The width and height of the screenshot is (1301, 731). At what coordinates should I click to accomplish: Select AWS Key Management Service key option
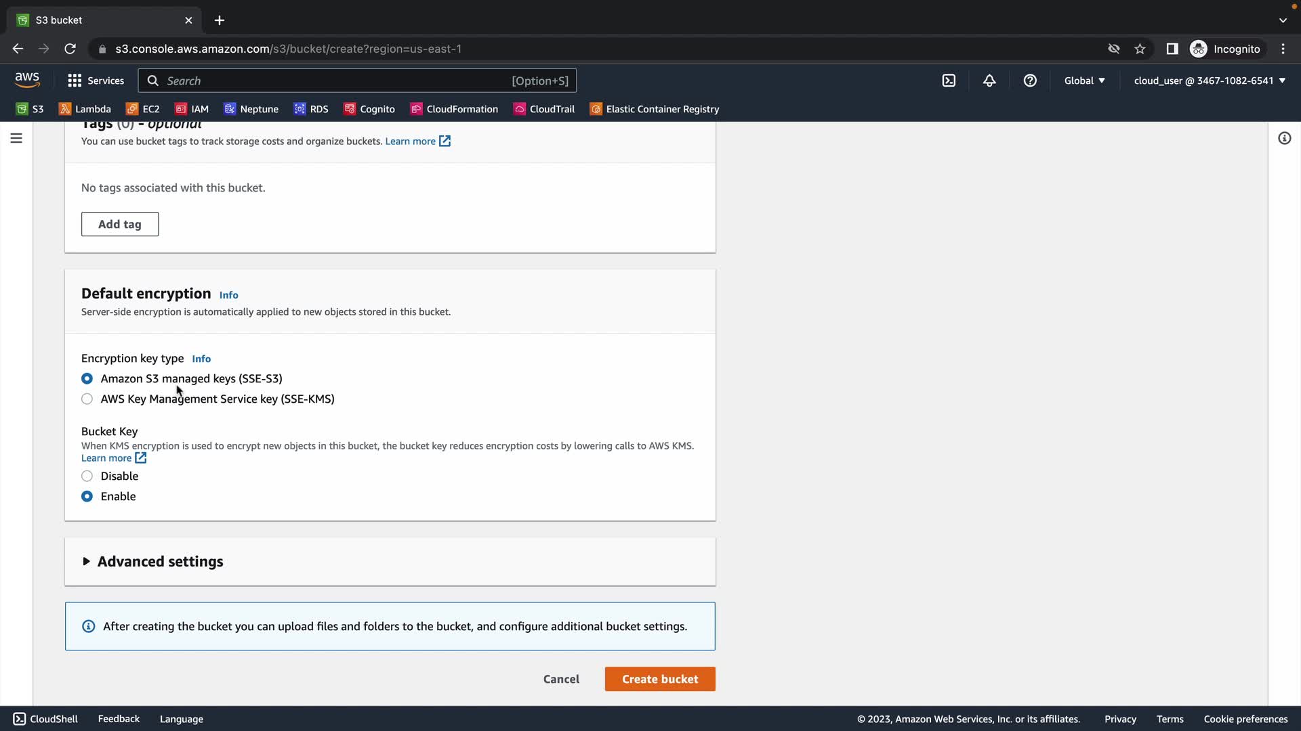tap(87, 399)
